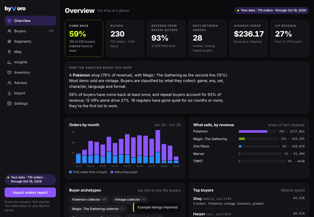Click the Jun 25 – Oct 26 range
The height and width of the screenshot is (217, 314).
tap(167, 125)
